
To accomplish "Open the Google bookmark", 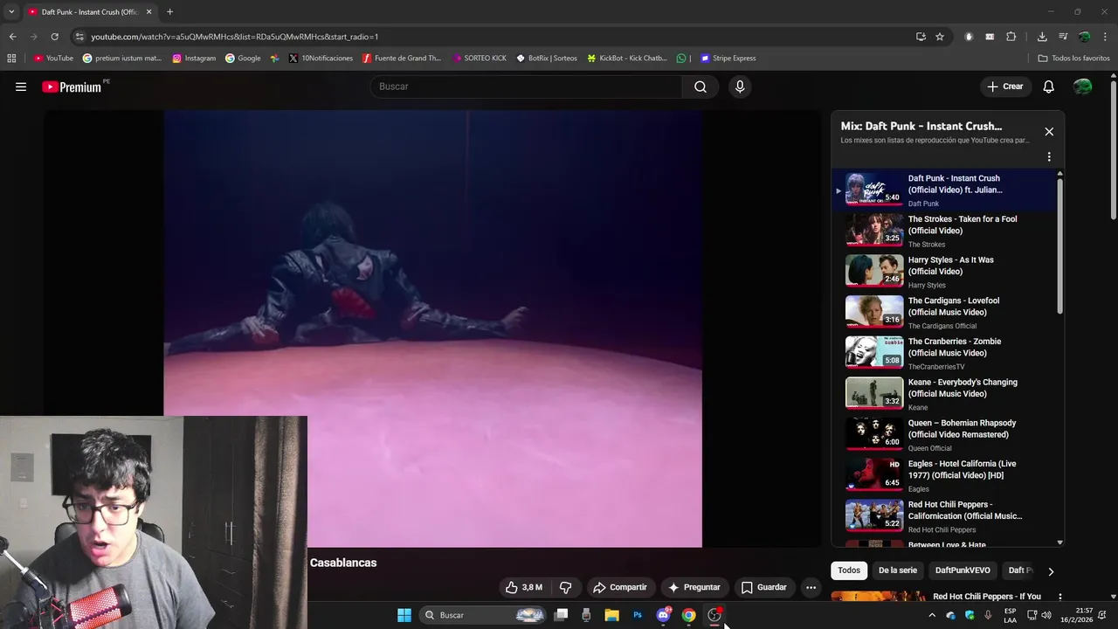I will click(x=243, y=59).
